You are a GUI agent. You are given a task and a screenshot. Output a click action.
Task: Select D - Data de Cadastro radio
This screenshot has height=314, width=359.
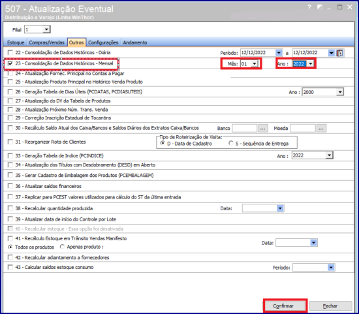[163, 143]
